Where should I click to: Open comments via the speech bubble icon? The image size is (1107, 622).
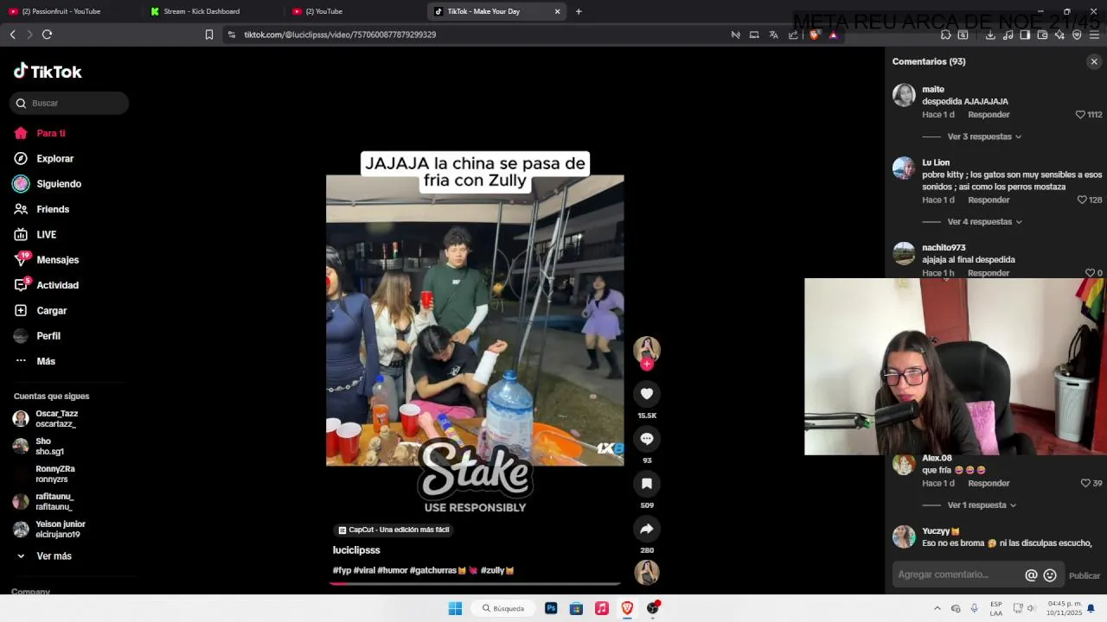pyautogui.click(x=646, y=439)
